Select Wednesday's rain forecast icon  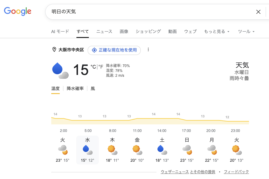tap(87, 150)
